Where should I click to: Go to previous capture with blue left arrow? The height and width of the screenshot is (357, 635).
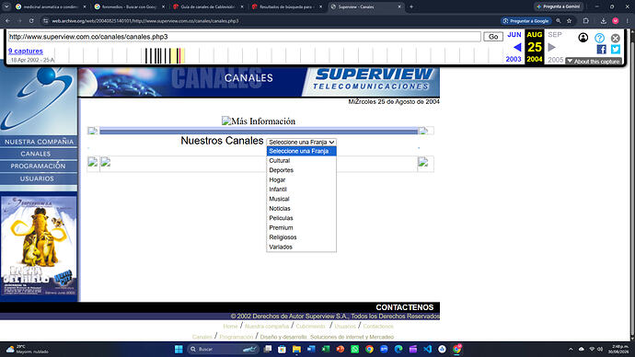(x=517, y=47)
